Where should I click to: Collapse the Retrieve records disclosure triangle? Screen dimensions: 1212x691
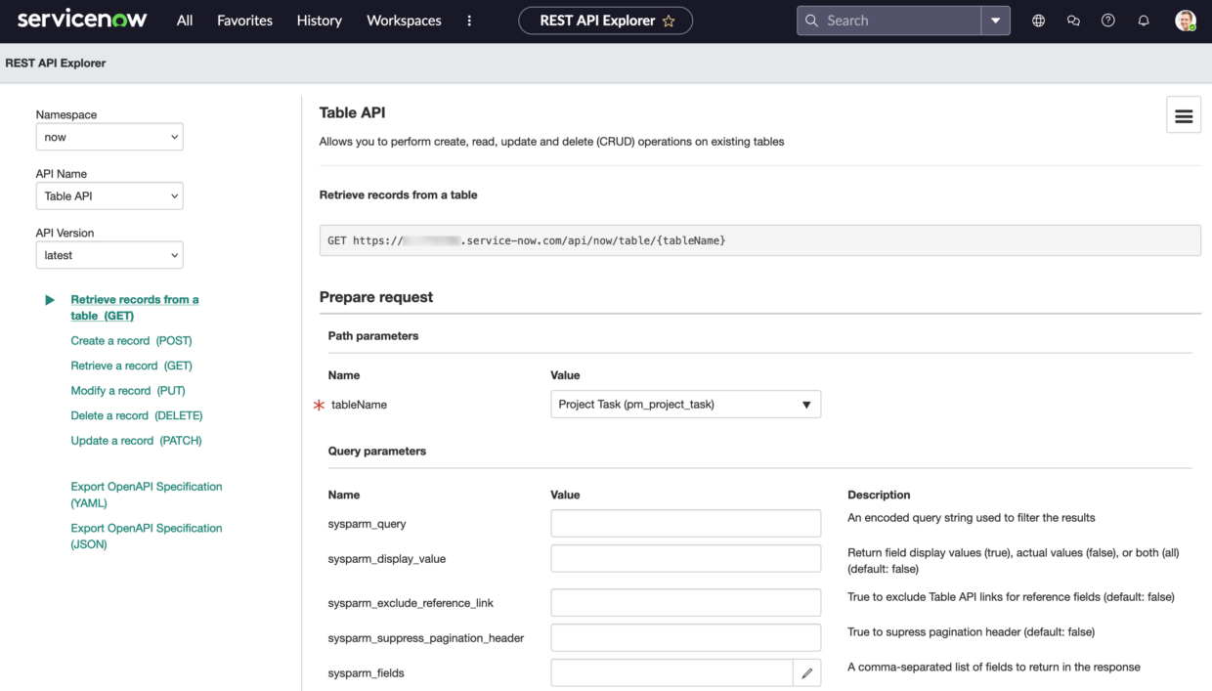[49, 300]
